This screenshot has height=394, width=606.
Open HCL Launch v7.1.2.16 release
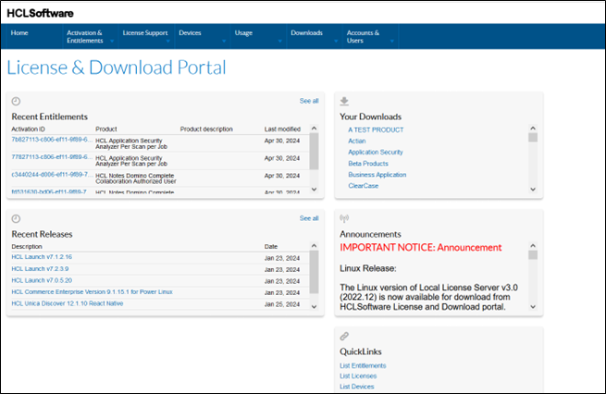[42, 257]
